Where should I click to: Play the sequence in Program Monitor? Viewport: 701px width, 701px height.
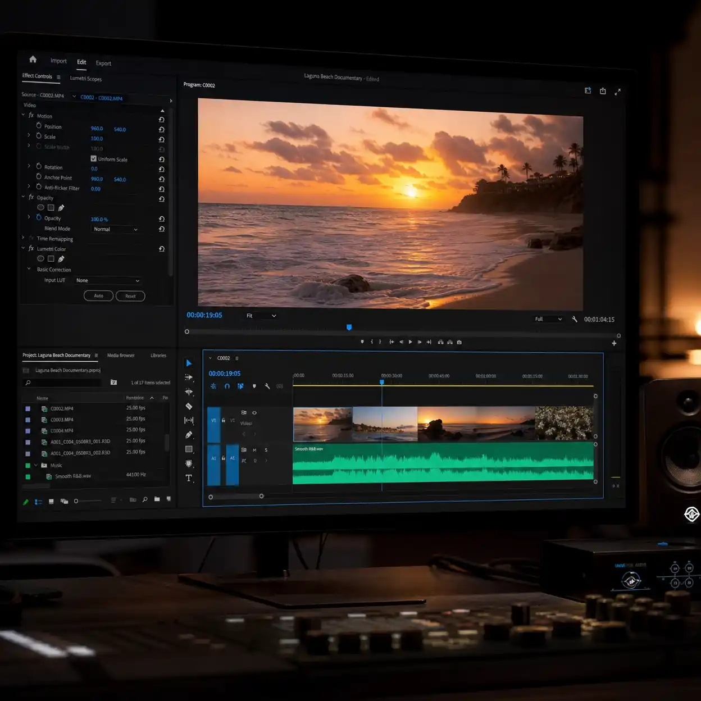click(411, 342)
